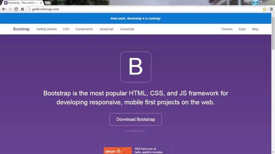Click the Bootstrap 4 is coming banner
This screenshot has width=275, height=154.
click(136, 18)
